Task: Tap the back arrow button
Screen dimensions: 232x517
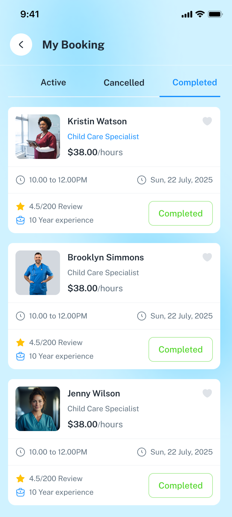Action: tap(21, 45)
